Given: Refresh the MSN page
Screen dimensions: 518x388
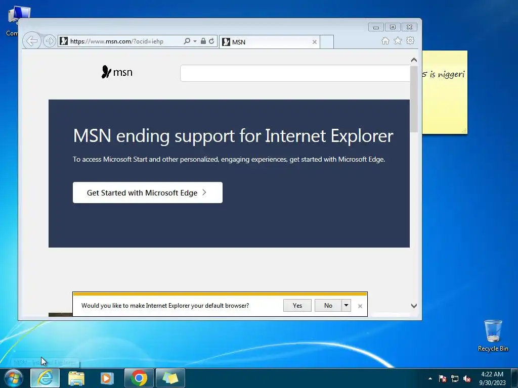Looking at the screenshot, I should pyautogui.click(x=211, y=41).
